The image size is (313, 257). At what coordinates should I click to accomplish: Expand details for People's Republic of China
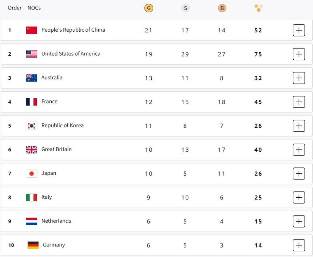tap(299, 30)
